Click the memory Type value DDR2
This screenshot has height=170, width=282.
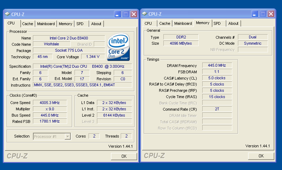(181, 37)
